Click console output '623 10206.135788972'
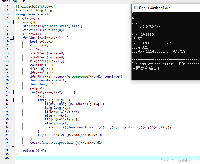This screenshot has height=164, width=200. (151, 43)
